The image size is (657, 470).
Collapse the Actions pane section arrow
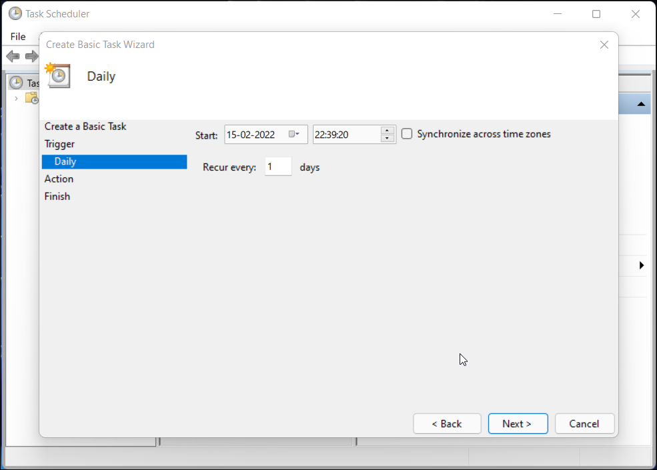click(641, 104)
